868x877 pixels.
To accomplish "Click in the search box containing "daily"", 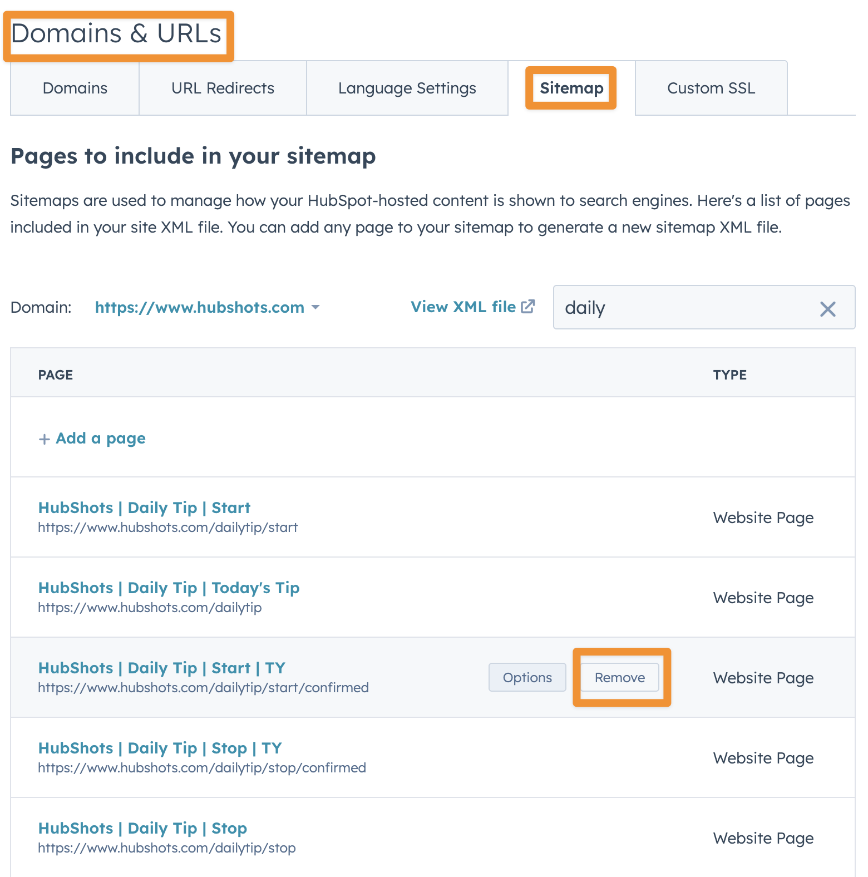I will coord(684,308).
